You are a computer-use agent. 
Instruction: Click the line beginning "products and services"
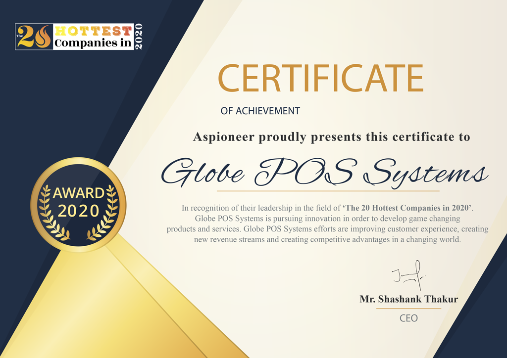tap(328, 229)
